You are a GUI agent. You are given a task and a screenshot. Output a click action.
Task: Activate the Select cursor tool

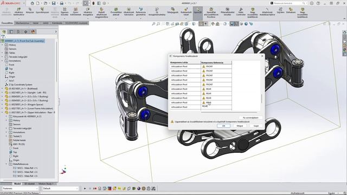(x=86, y=3)
